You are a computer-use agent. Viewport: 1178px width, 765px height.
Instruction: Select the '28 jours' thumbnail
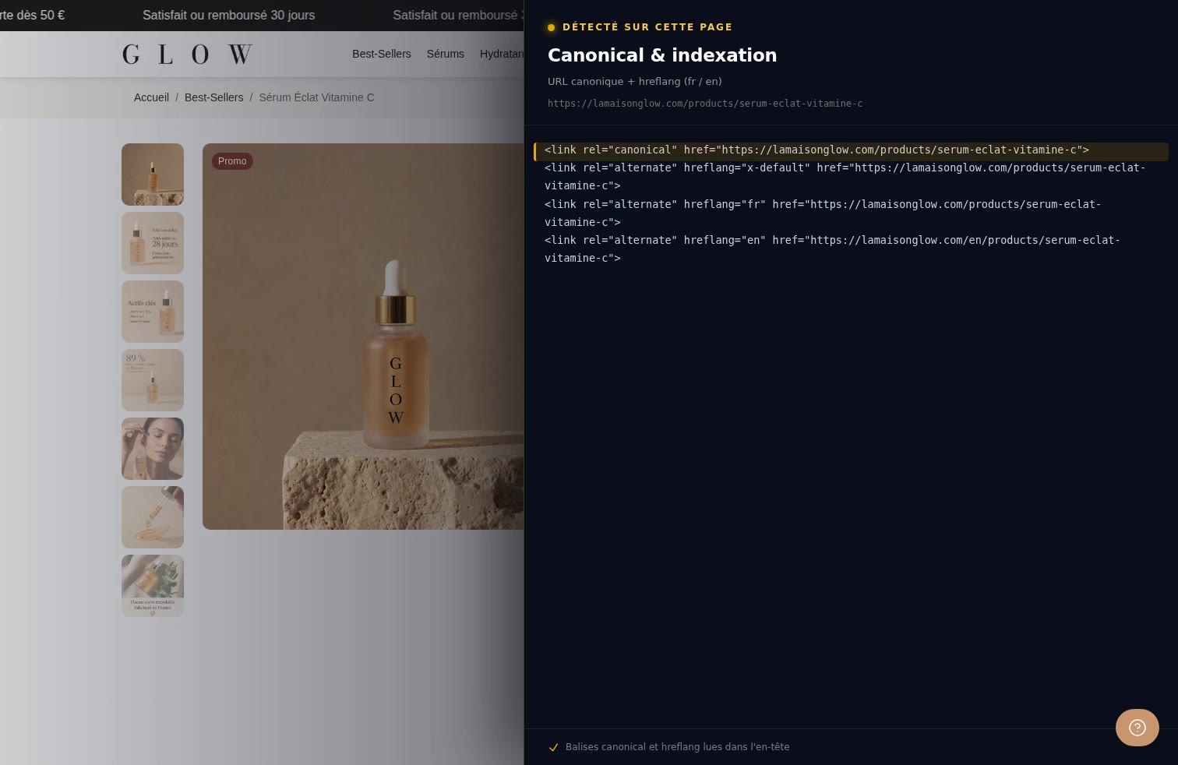153,243
